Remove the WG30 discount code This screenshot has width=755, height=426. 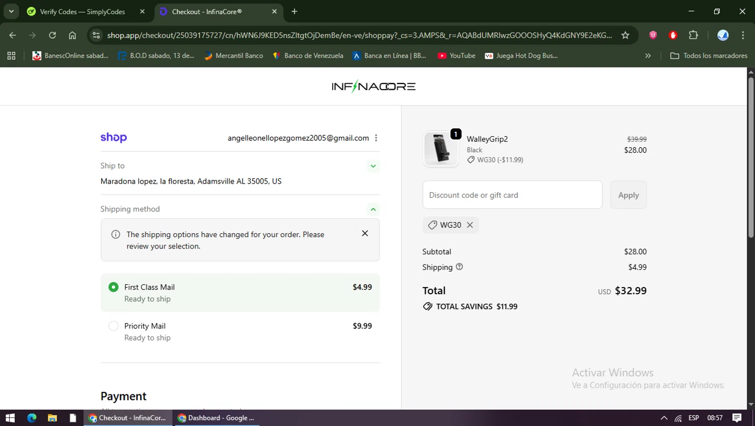click(470, 225)
